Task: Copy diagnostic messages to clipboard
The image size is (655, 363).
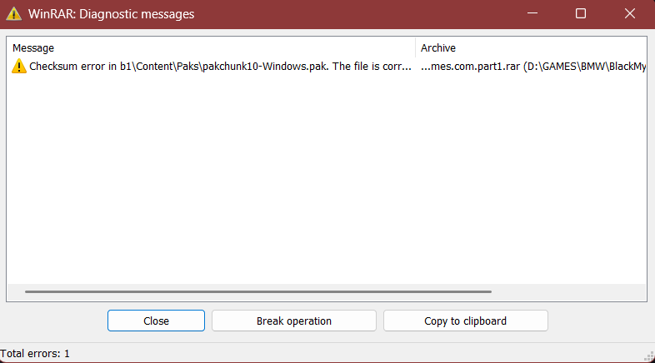Action: 465,321
